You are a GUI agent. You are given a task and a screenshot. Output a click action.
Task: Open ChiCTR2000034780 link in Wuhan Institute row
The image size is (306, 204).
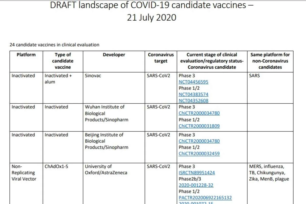click(x=199, y=113)
